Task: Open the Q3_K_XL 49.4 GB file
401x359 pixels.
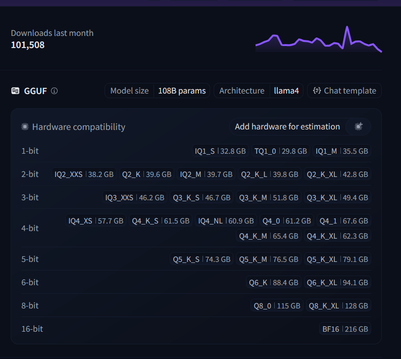Action: pos(337,197)
